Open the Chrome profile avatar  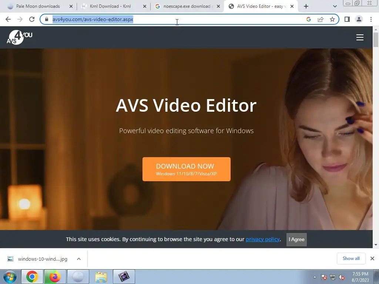[x=359, y=19]
